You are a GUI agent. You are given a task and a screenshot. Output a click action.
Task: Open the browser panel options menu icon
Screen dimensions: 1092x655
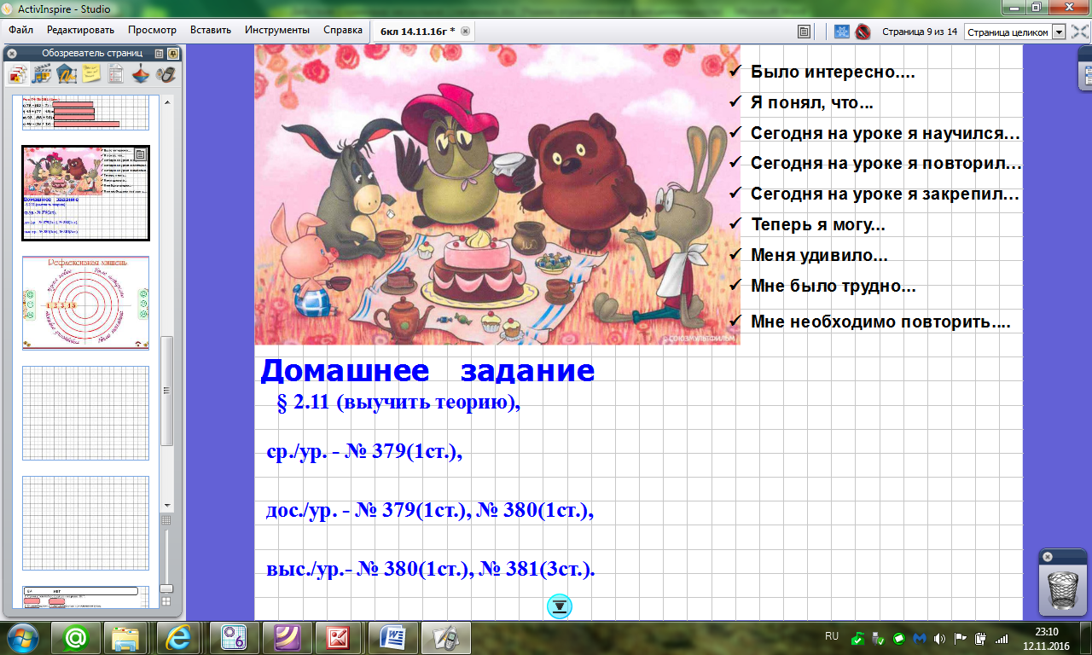click(160, 53)
